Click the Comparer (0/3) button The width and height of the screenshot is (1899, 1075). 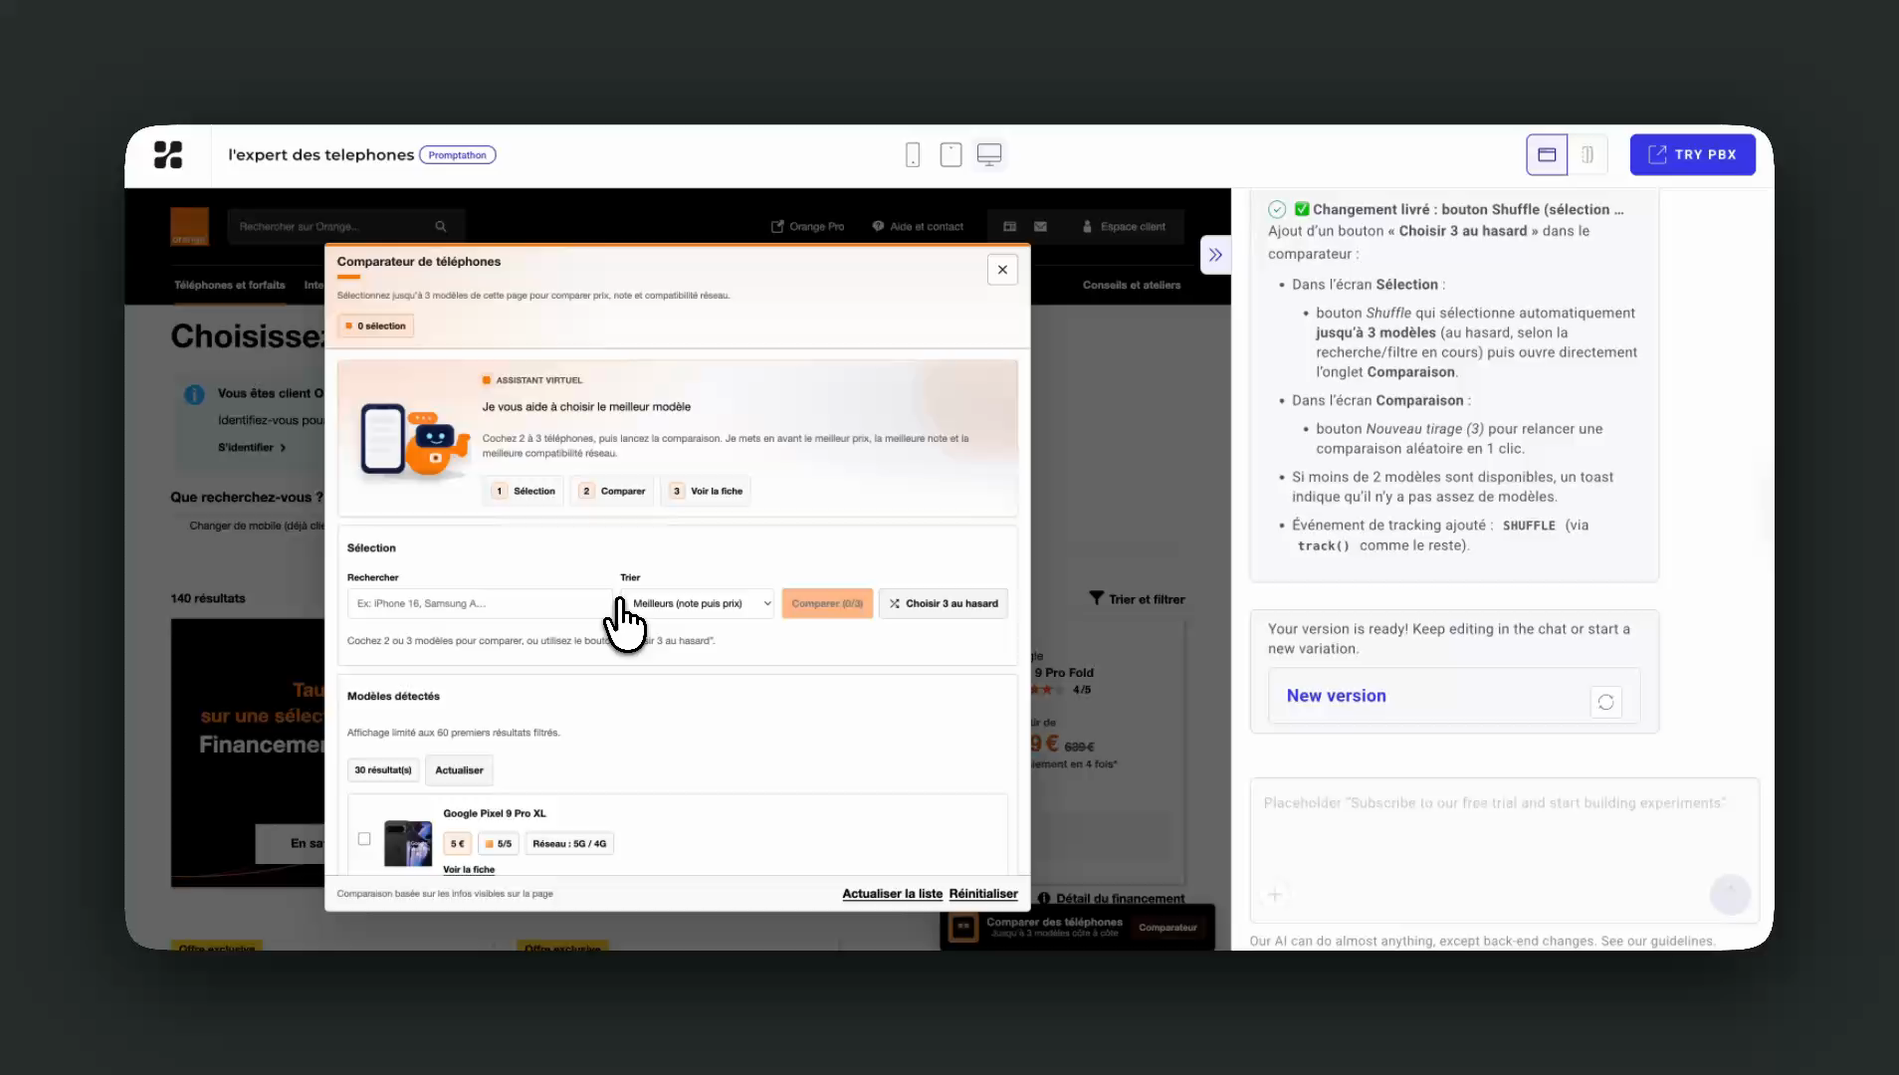point(827,603)
